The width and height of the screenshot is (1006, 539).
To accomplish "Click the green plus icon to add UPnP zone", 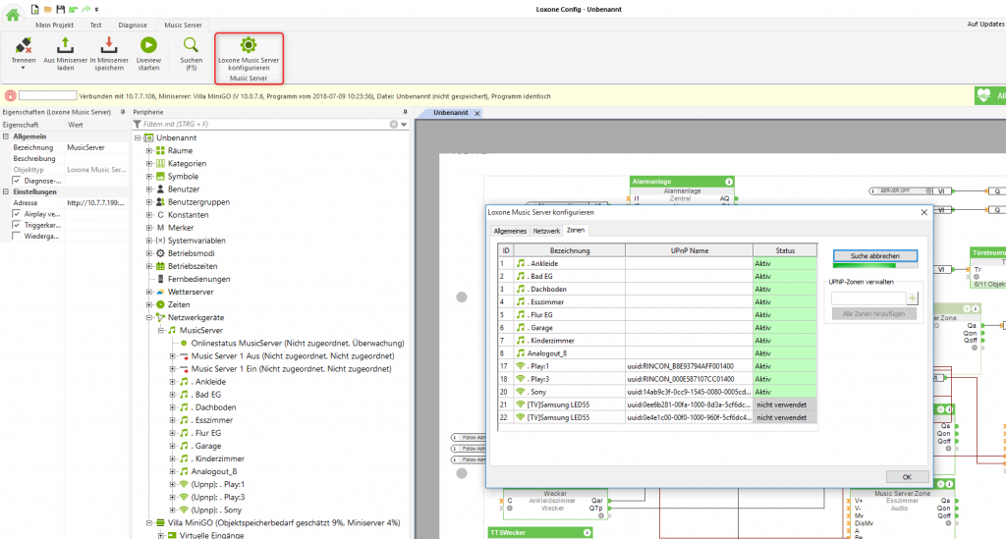I will point(912,296).
